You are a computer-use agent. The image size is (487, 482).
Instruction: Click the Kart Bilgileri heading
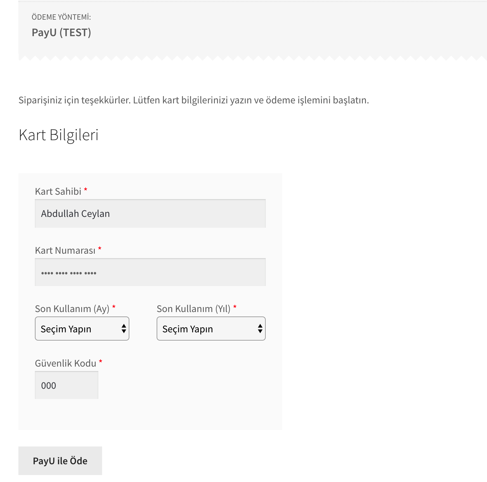pyautogui.click(x=59, y=135)
